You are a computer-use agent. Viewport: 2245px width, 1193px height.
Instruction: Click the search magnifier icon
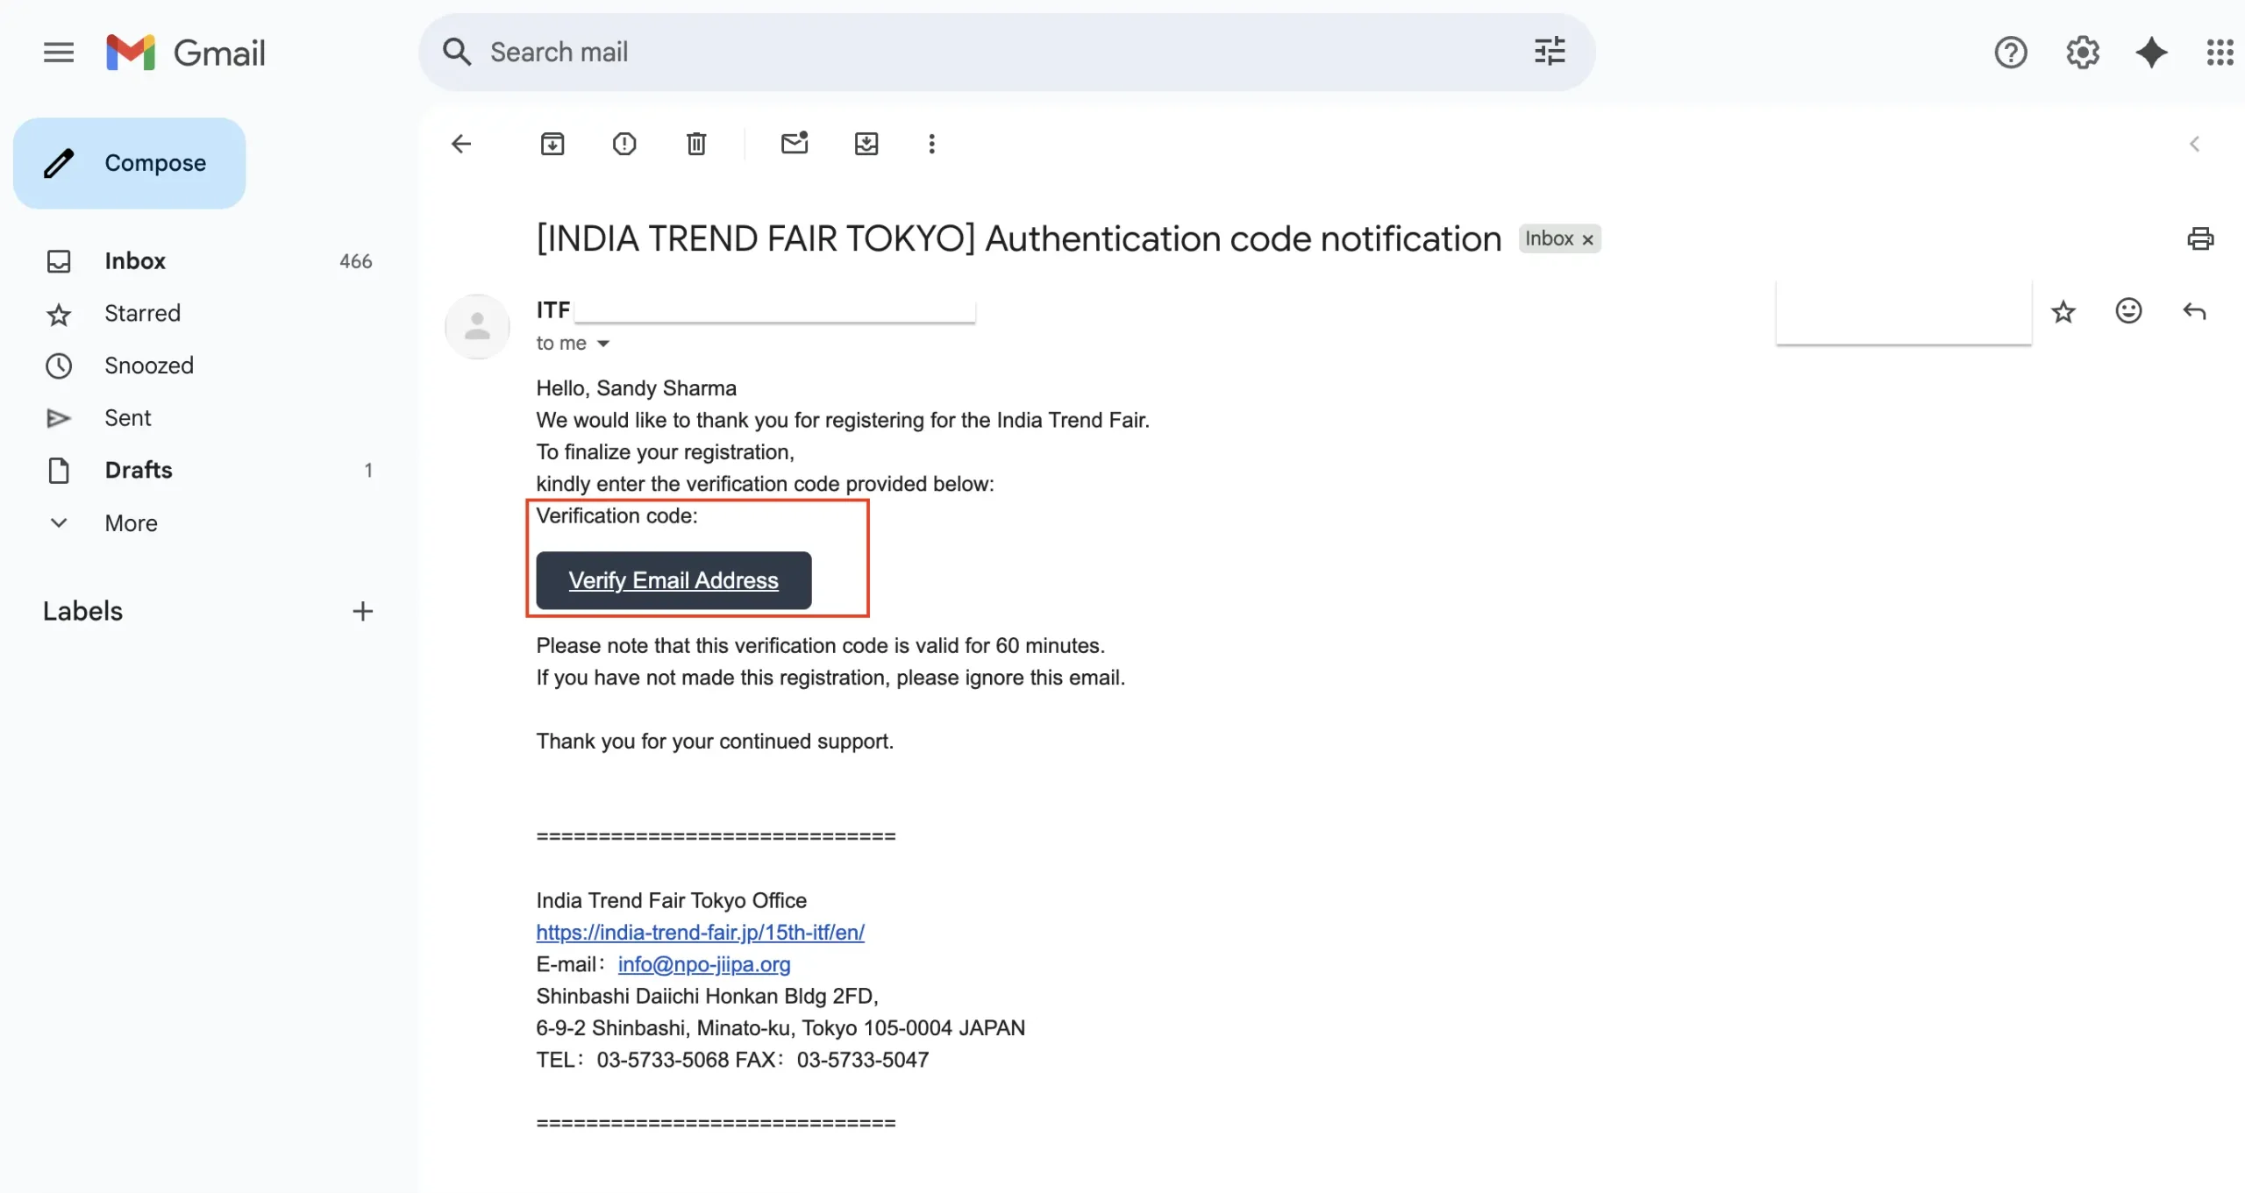tap(457, 52)
